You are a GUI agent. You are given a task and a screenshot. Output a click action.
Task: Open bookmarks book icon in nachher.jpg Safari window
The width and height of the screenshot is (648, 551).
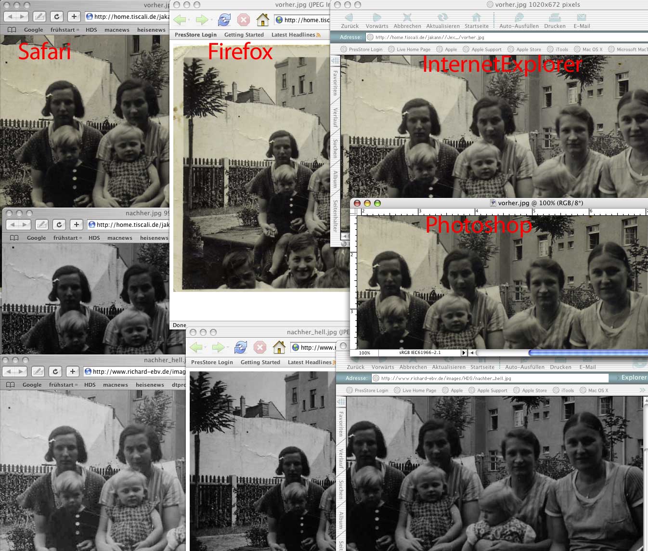point(14,238)
